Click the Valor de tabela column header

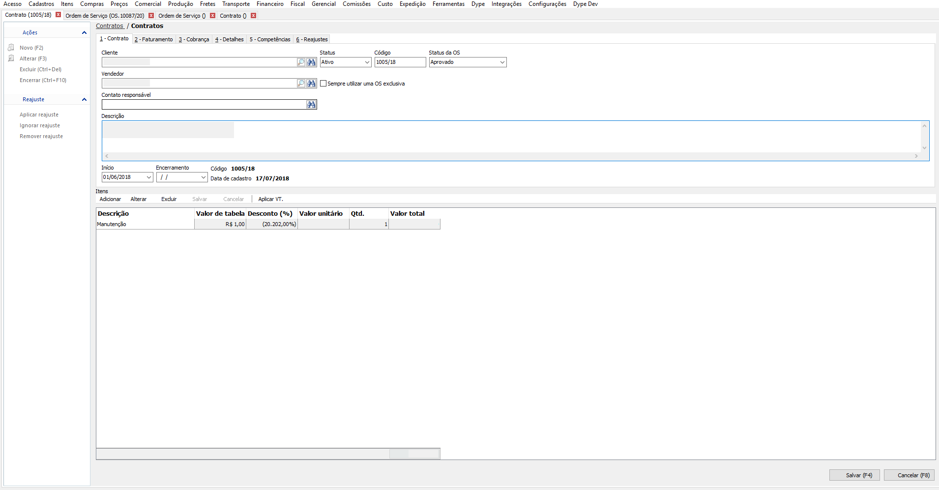coord(220,214)
